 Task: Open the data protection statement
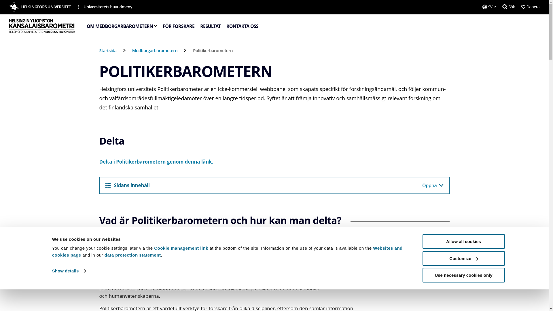132,255
